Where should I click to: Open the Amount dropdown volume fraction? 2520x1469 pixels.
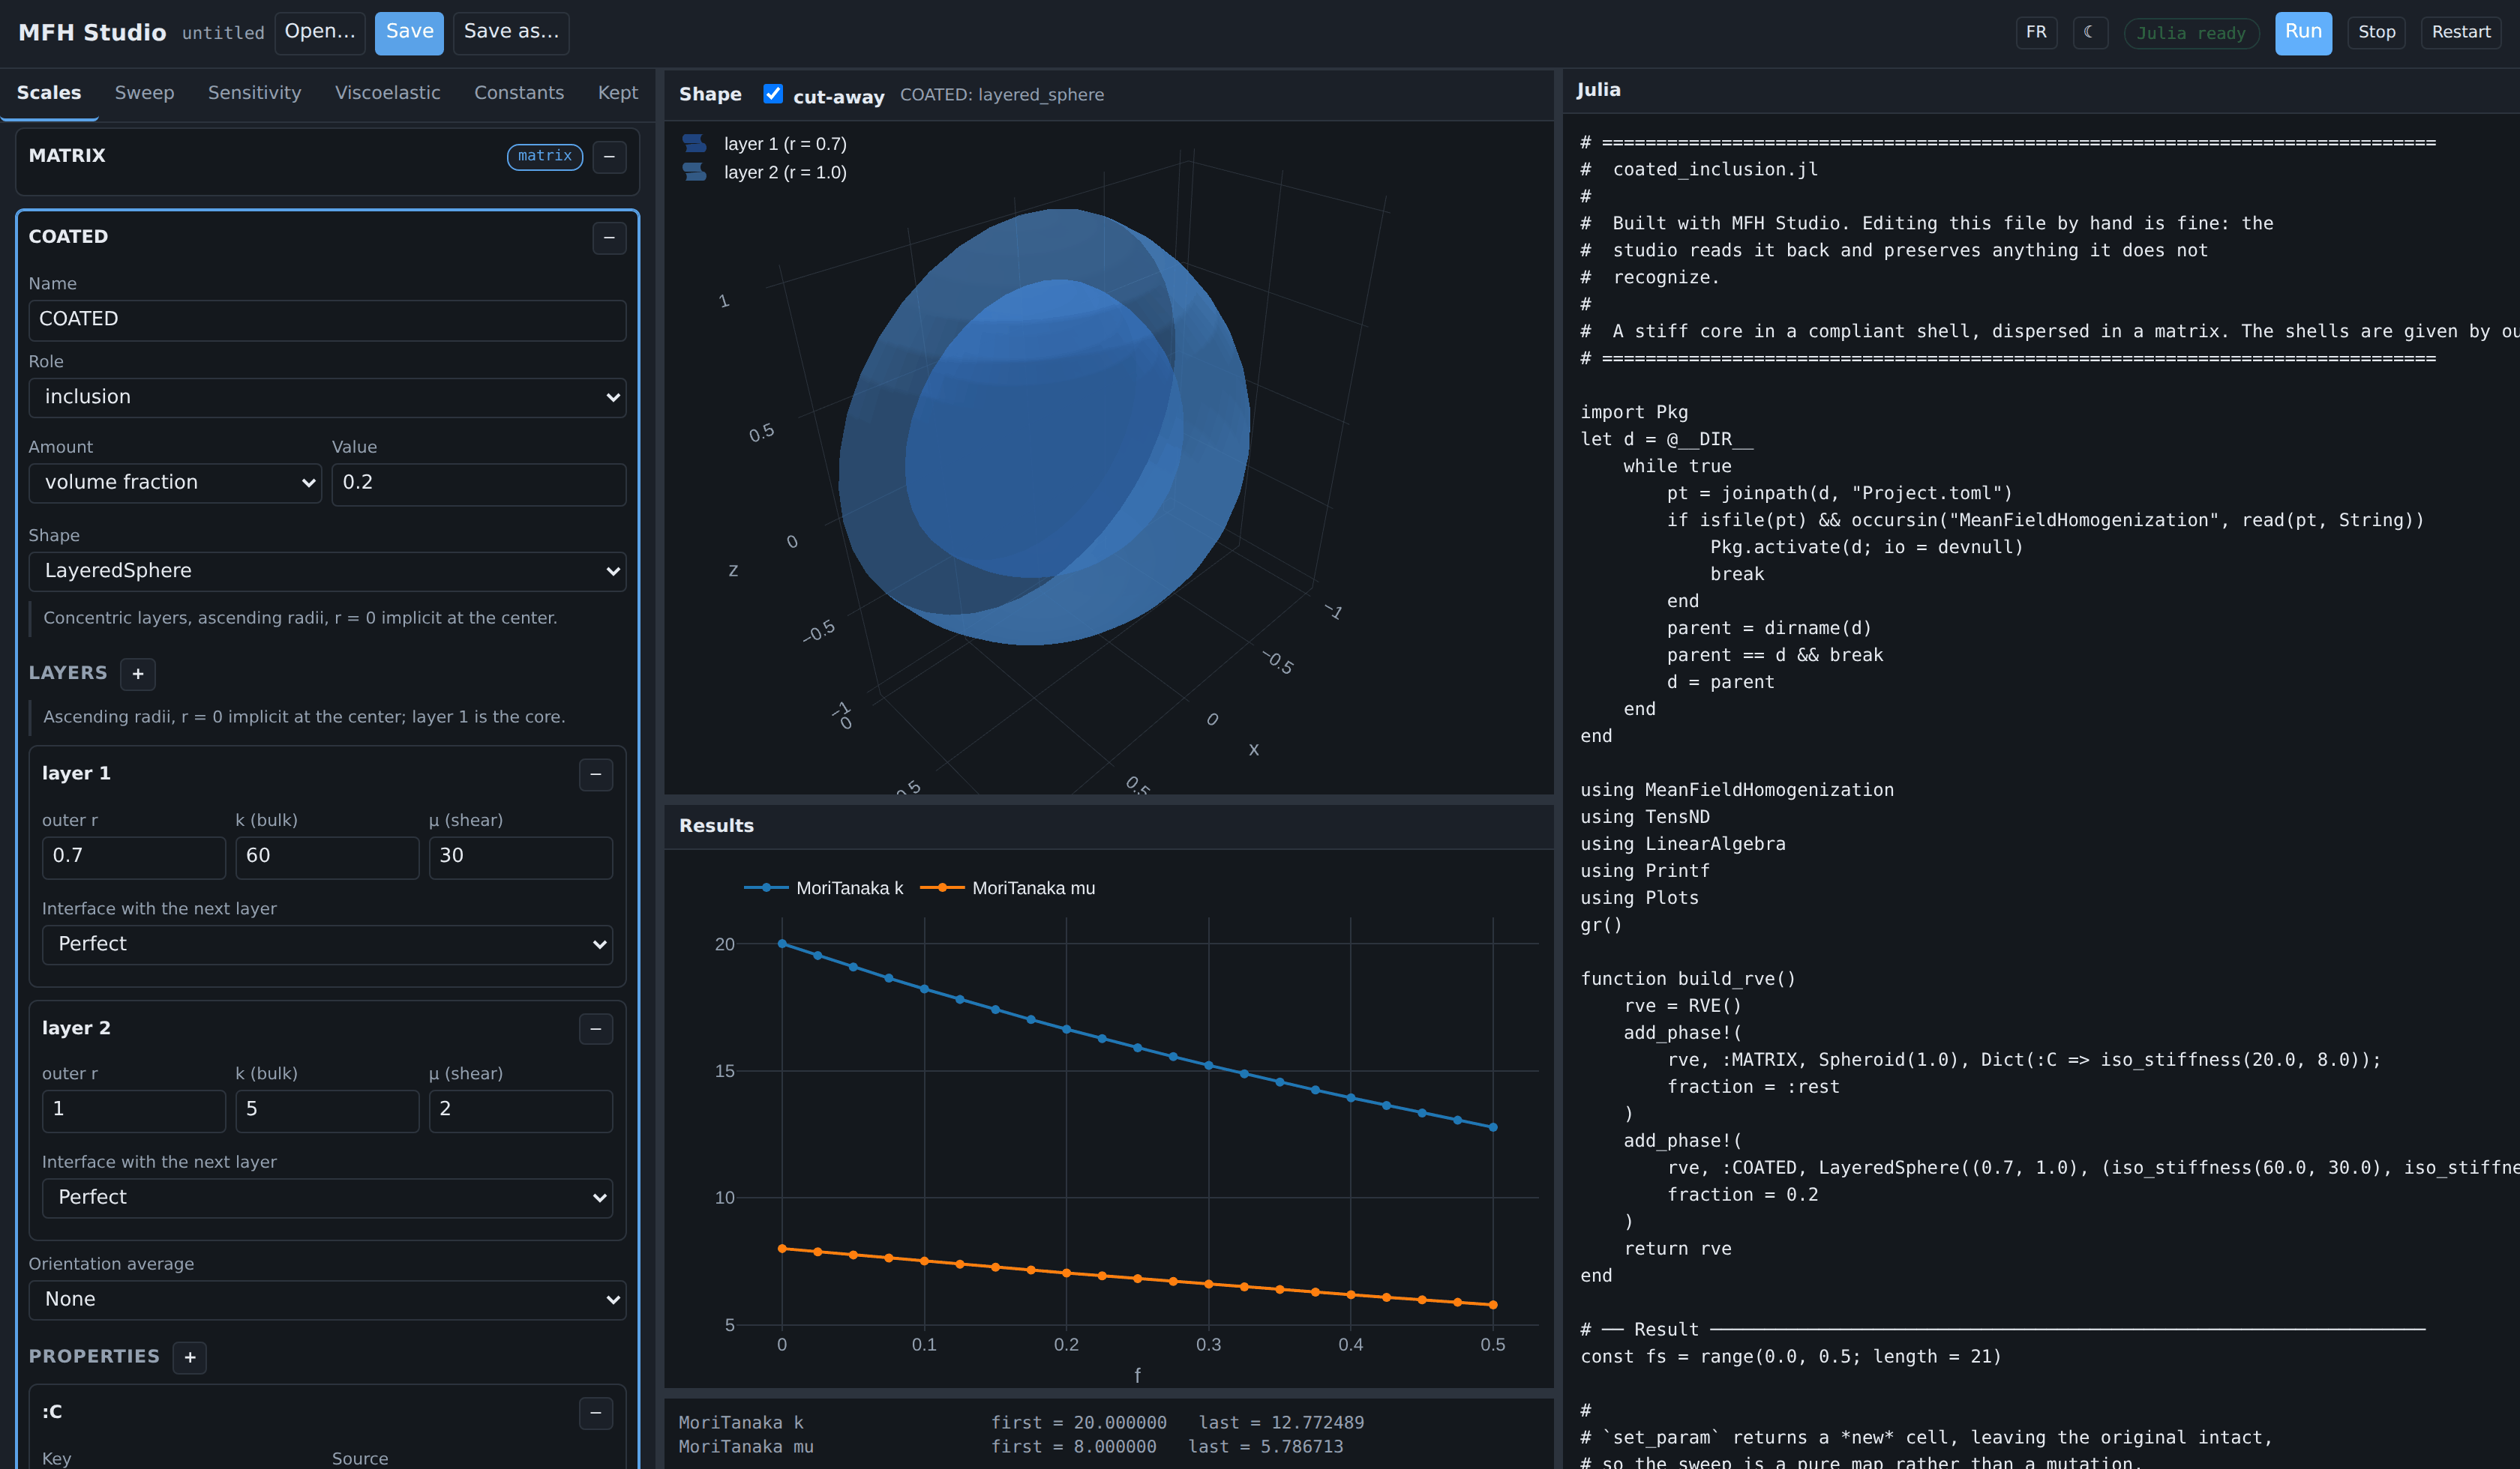(x=175, y=483)
